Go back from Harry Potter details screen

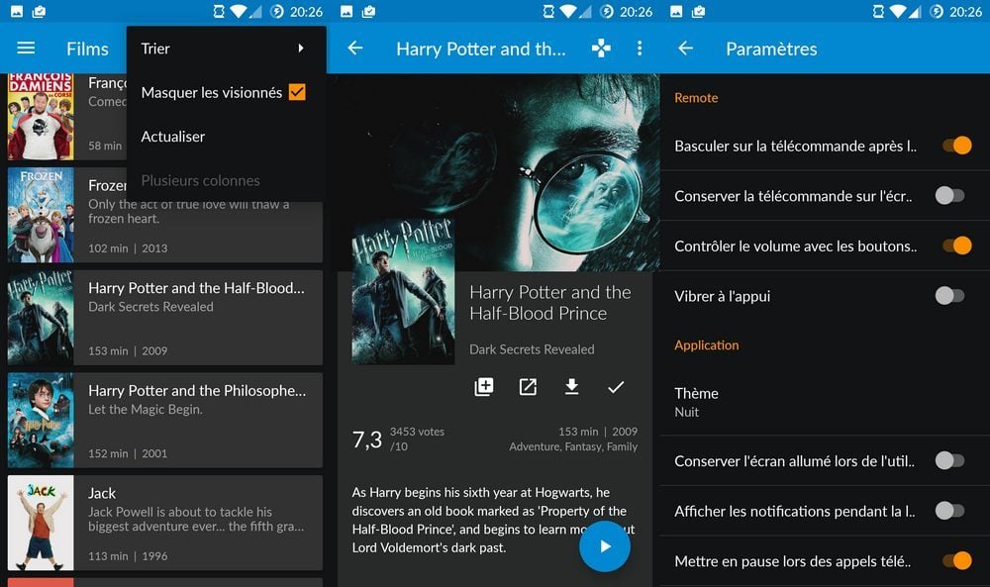tap(355, 48)
